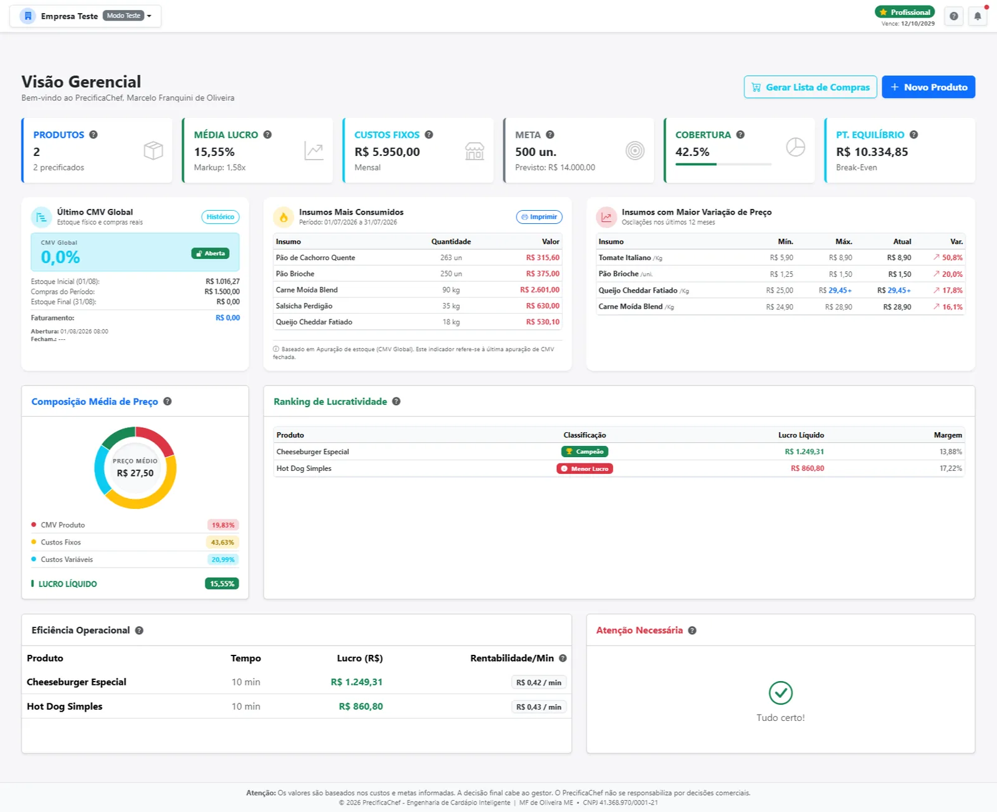This screenshot has height=812, width=997.
Task: Click Hot Dog Simples in Eficiência Operacional
Action: pos(65,707)
